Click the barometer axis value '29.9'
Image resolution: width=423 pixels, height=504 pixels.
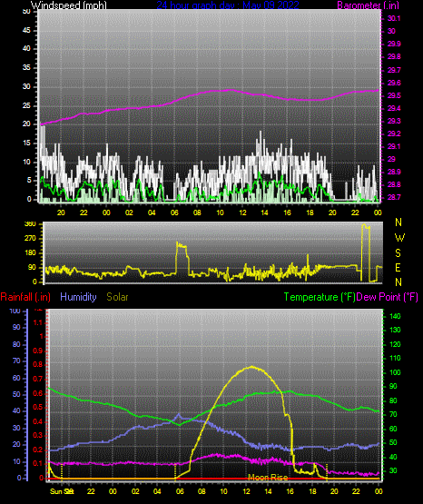pos(394,44)
